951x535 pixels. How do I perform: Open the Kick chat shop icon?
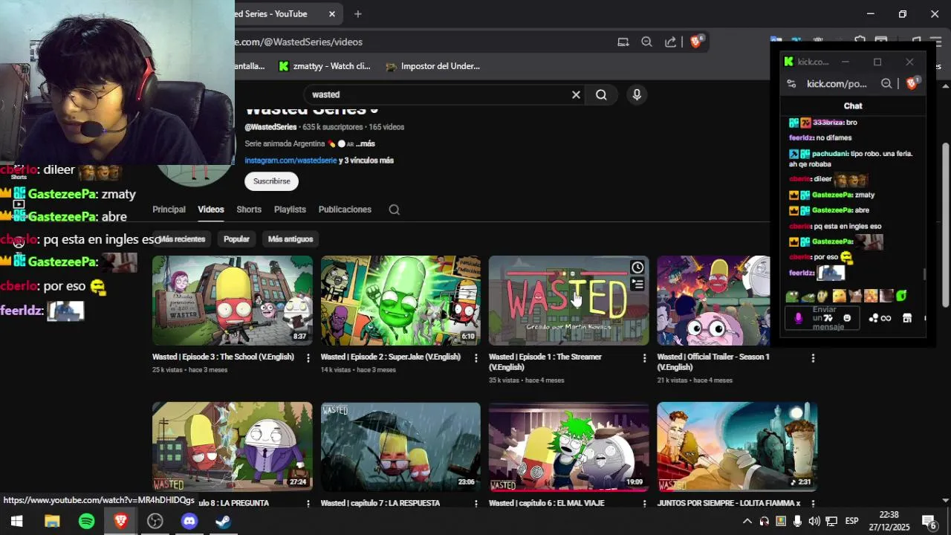pyautogui.click(x=906, y=318)
